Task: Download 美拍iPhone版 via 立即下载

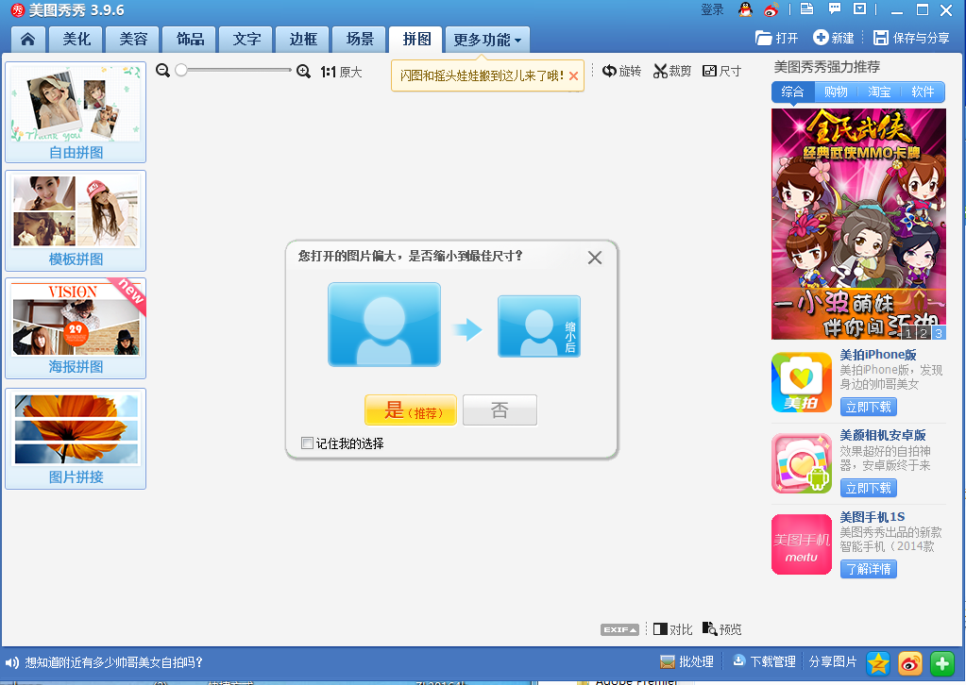Action: tap(869, 407)
